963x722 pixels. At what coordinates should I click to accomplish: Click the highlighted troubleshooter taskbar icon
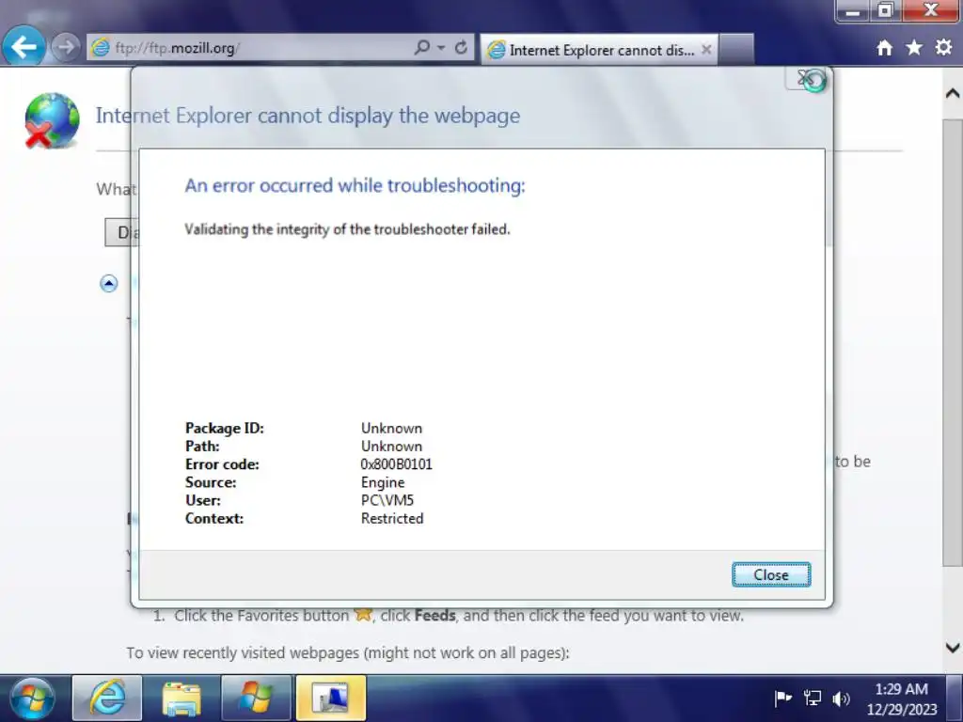(x=331, y=698)
